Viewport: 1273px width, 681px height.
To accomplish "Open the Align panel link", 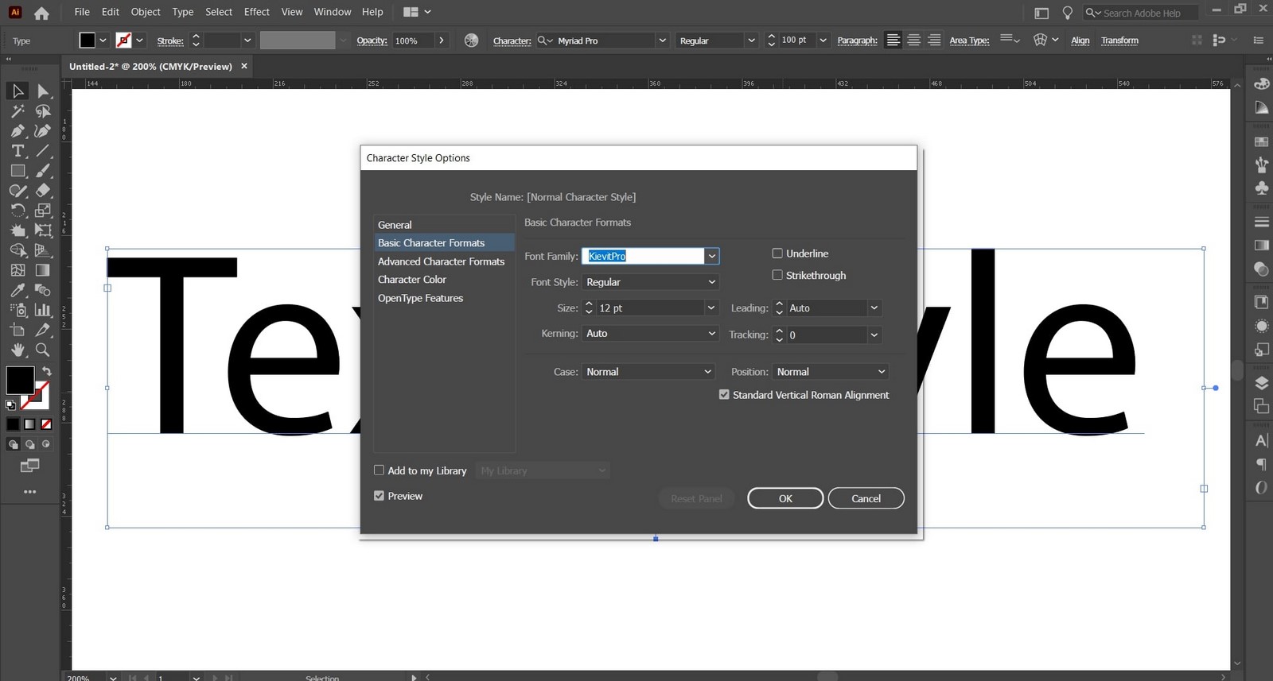I will tap(1080, 41).
